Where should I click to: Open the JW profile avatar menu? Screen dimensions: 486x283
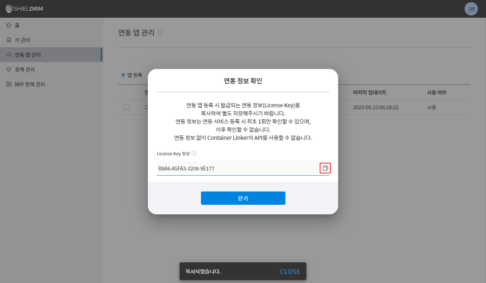point(471,8)
